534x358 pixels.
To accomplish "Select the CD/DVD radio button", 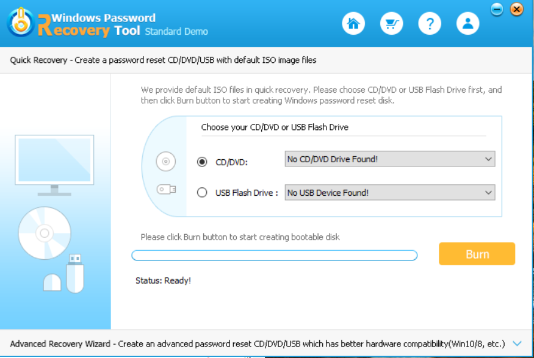I will (x=202, y=162).
